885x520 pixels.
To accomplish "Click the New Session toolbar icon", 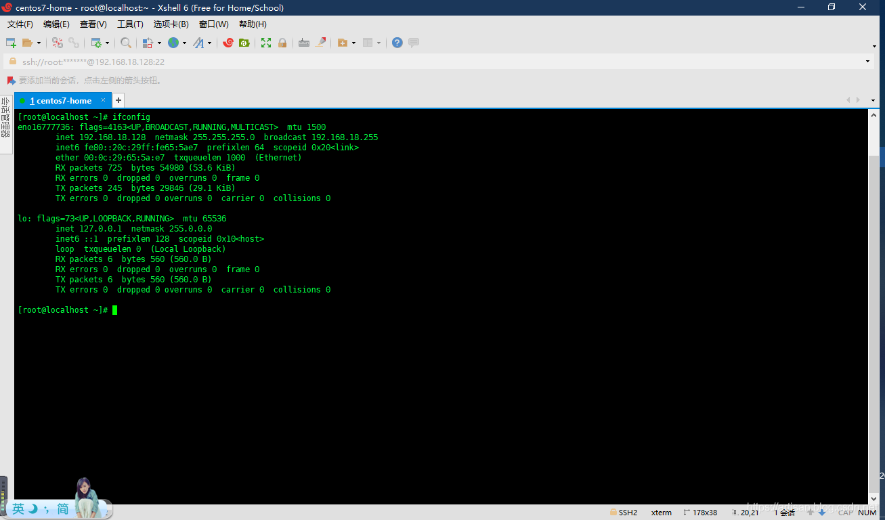I will [11, 43].
